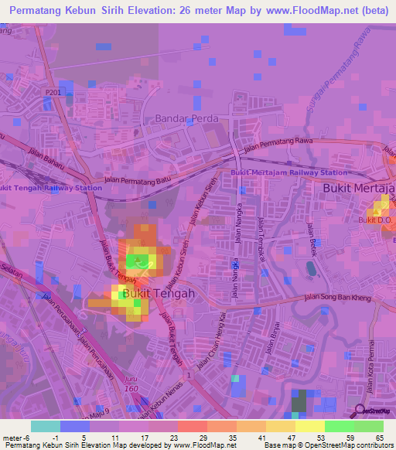The height and width of the screenshot is (450, 396).
Task: Click the Bukit D.O. hill label
Action: 375,220
